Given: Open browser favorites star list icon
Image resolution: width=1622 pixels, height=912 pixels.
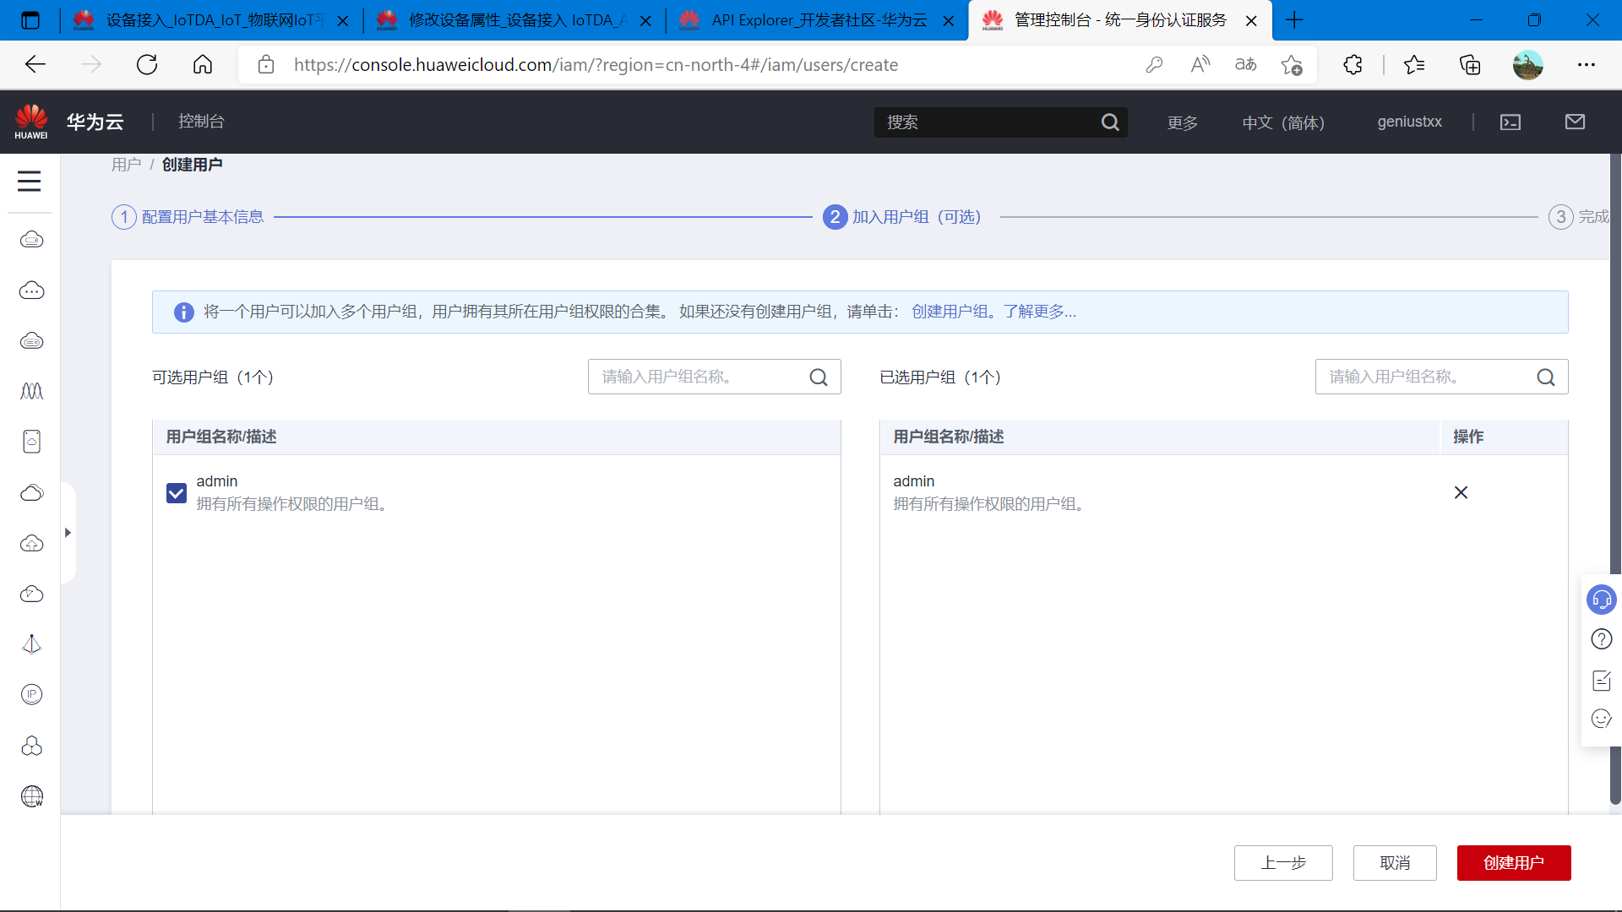Looking at the screenshot, I should [1414, 65].
